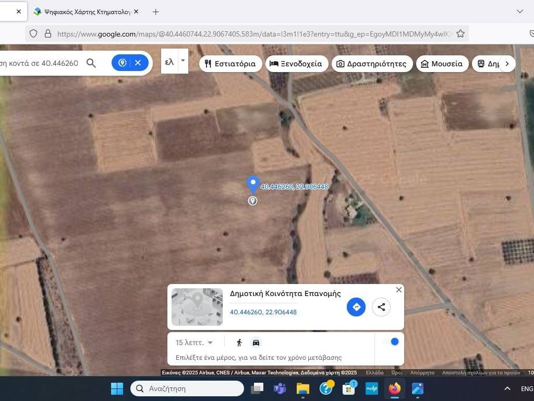Open the 15 λεπτ. duration dropdown
This screenshot has width=534, height=401.
pos(194,343)
